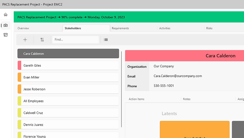
Task: Focus the Find search box
Action: pos(76,40)
